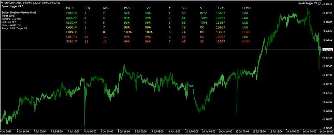Click the time axis label 8 Jul 00:00
The width and height of the screenshot is (334, 135).
(91, 132)
